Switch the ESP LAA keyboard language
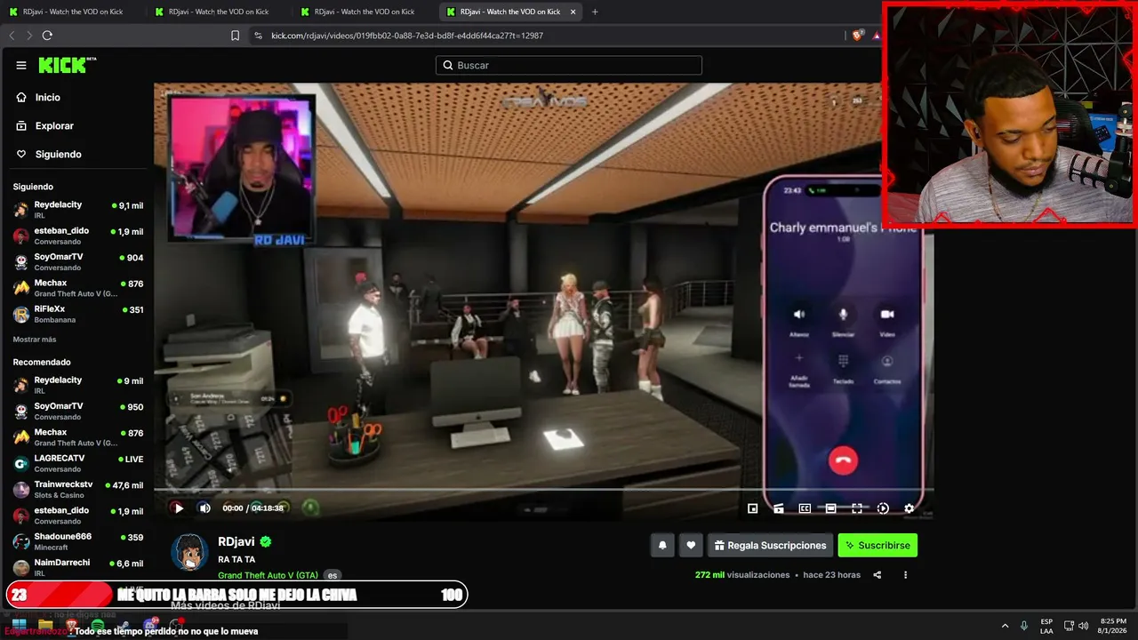This screenshot has width=1138, height=640. coord(1046,626)
